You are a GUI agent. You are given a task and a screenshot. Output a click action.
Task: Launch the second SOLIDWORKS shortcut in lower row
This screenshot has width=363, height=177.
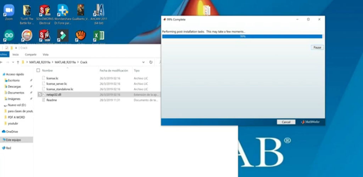point(45,36)
